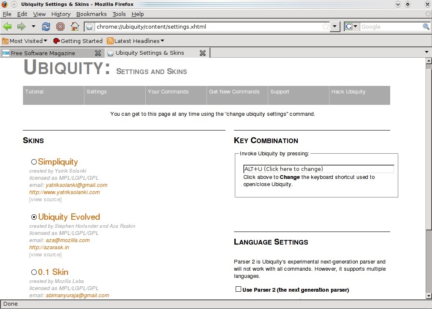The width and height of the screenshot is (432, 309).
Task: Click view source under Ubiquity Evolved
Action: point(46,255)
